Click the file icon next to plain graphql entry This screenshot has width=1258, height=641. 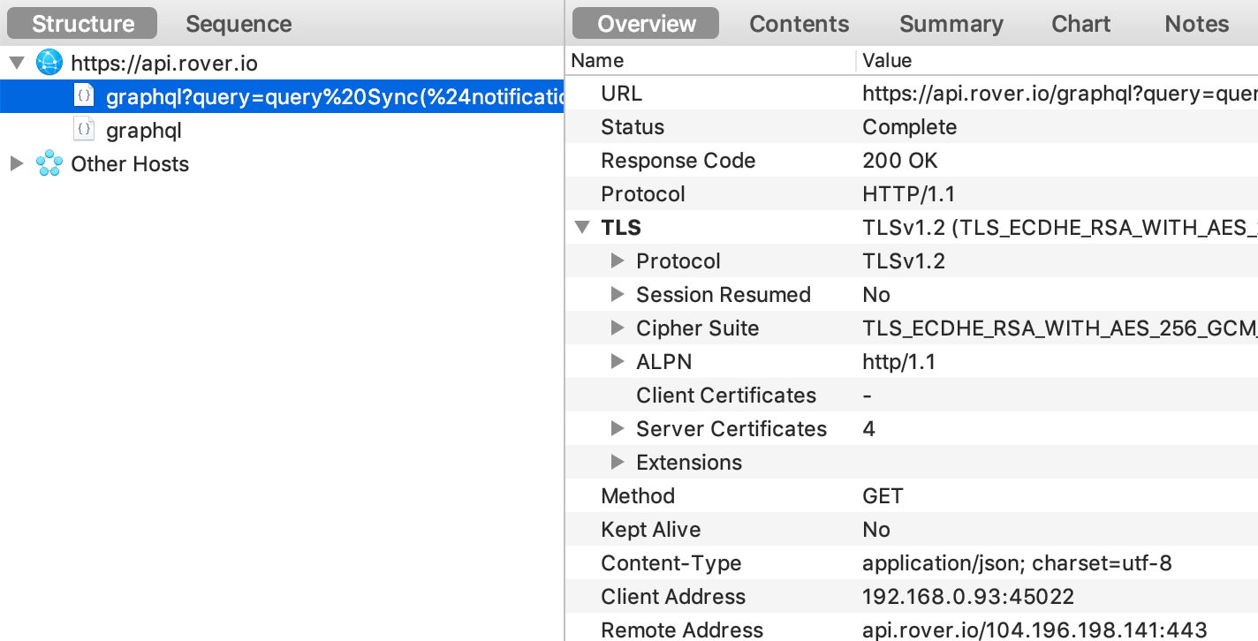(x=84, y=130)
